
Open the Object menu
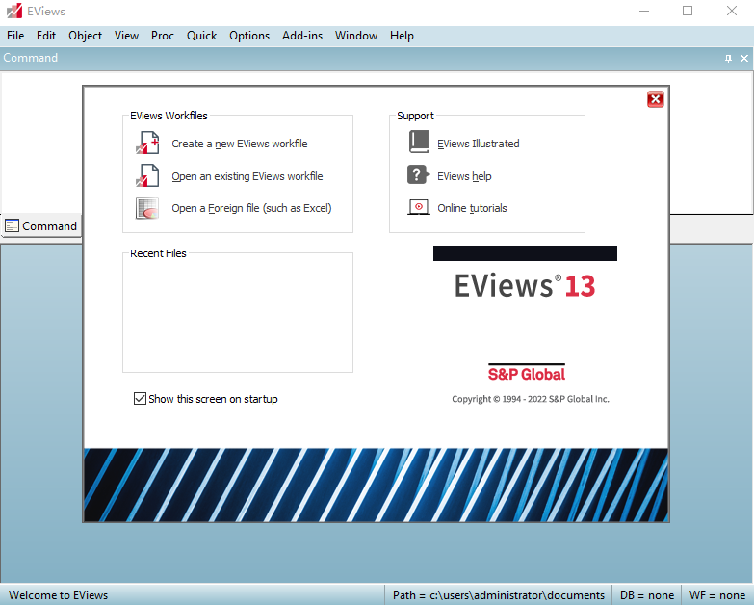pyautogui.click(x=85, y=36)
